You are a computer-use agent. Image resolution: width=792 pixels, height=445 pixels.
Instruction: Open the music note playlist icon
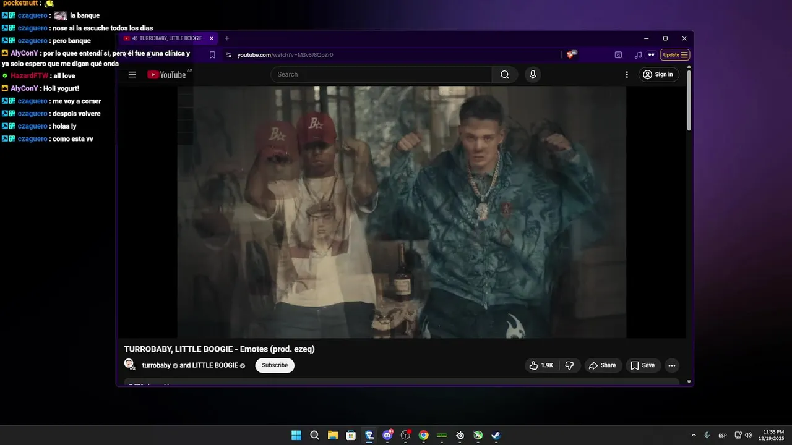click(x=638, y=55)
